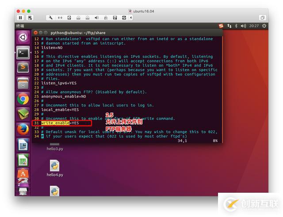
Task: Open the system power gear menu
Action: point(264,26)
